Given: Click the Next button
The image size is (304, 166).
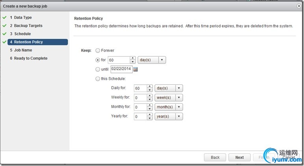Looking at the screenshot, I should [x=239, y=157].
